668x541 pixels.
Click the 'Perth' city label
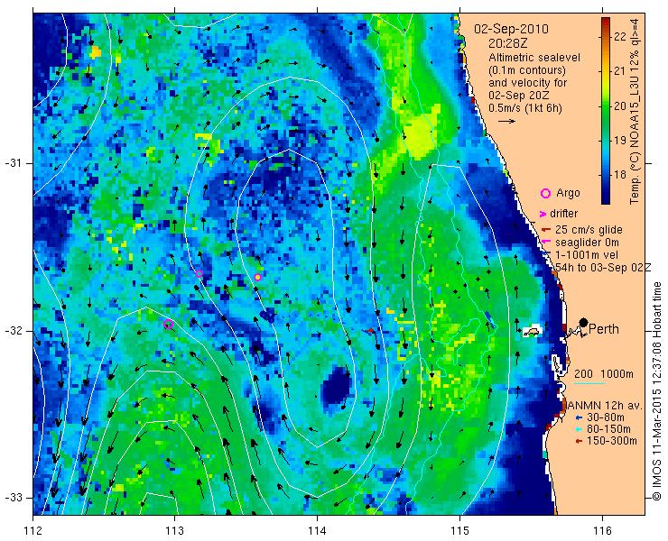[604, 329]
